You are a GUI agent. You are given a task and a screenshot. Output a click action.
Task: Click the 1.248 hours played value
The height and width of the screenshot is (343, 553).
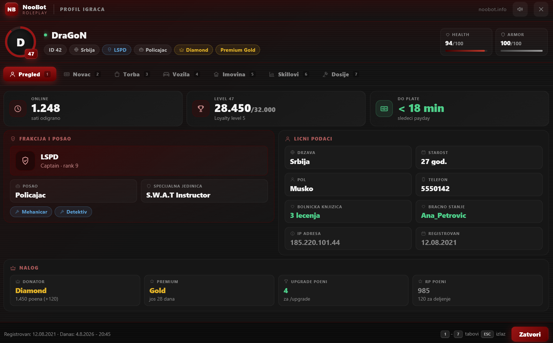pyautogui.click(x=46, y=108)
